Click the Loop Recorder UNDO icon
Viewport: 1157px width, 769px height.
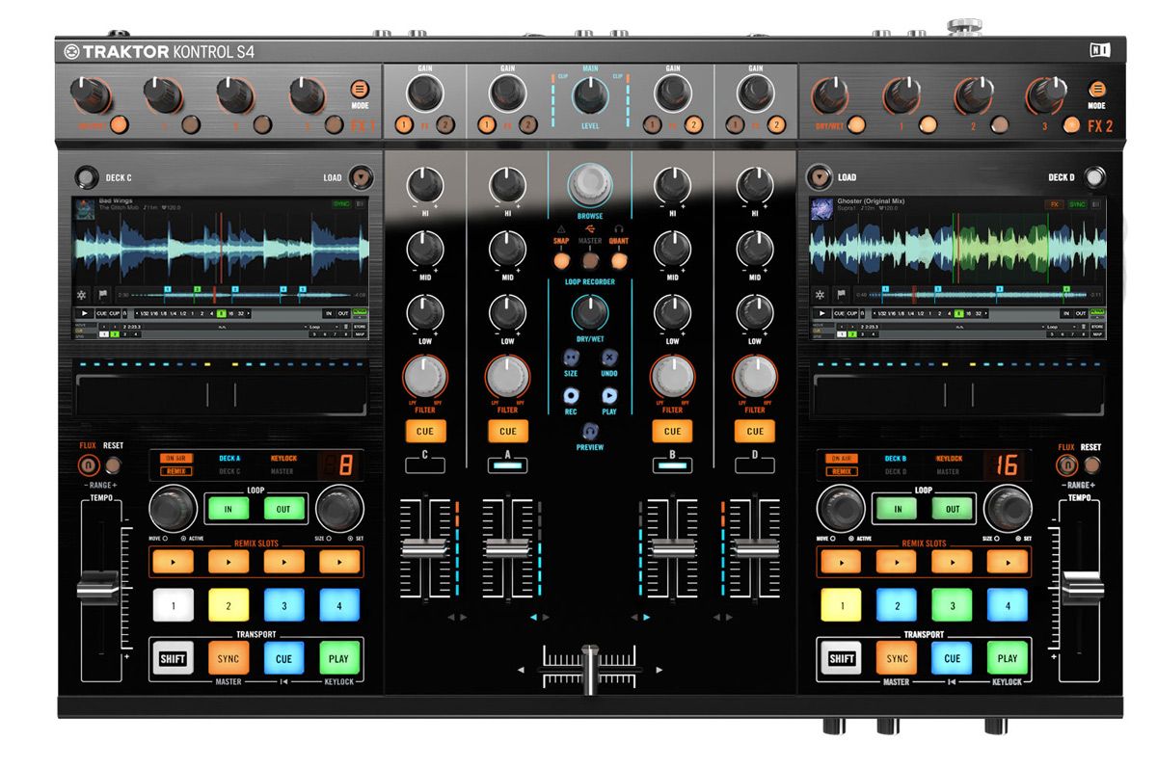[x=609, y=358]
